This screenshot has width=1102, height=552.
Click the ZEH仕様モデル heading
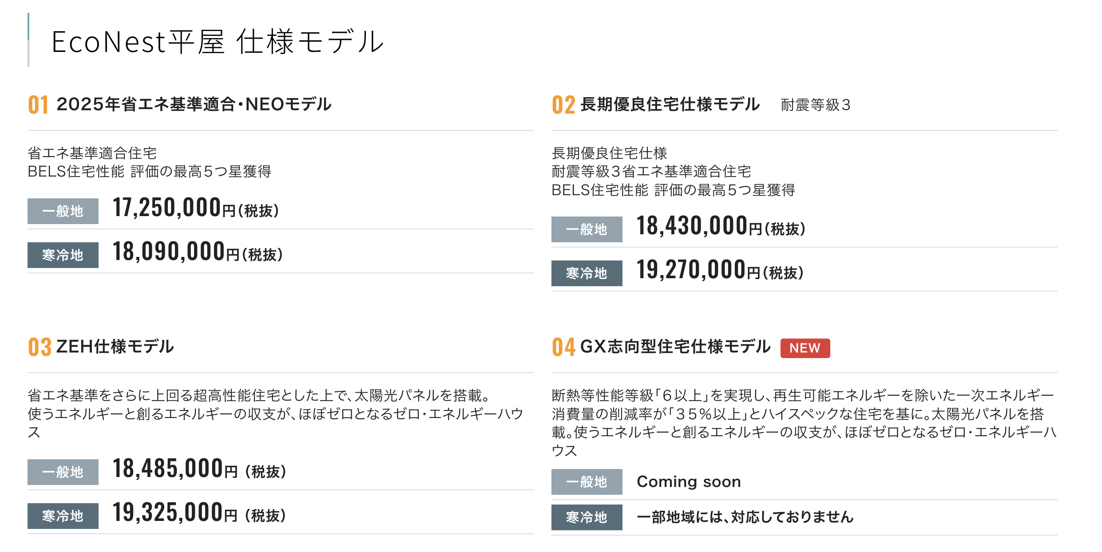[x=115, y=347]
